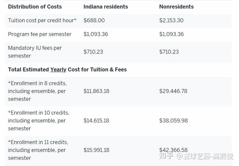This screenshot has height=166, width=239.
Task: Click the $29,446.78 yearly cost value
Action: (x=173, y=91)
